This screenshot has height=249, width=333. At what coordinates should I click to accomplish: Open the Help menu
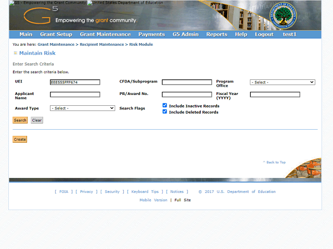click(241, 34)
